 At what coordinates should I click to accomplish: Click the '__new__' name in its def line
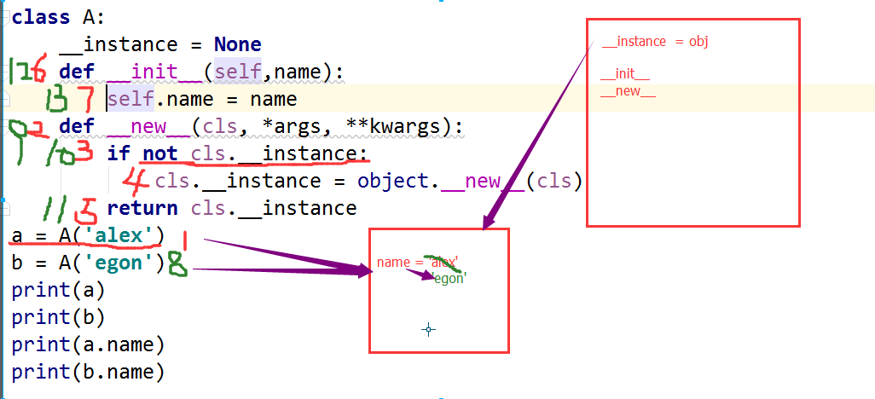149,127
